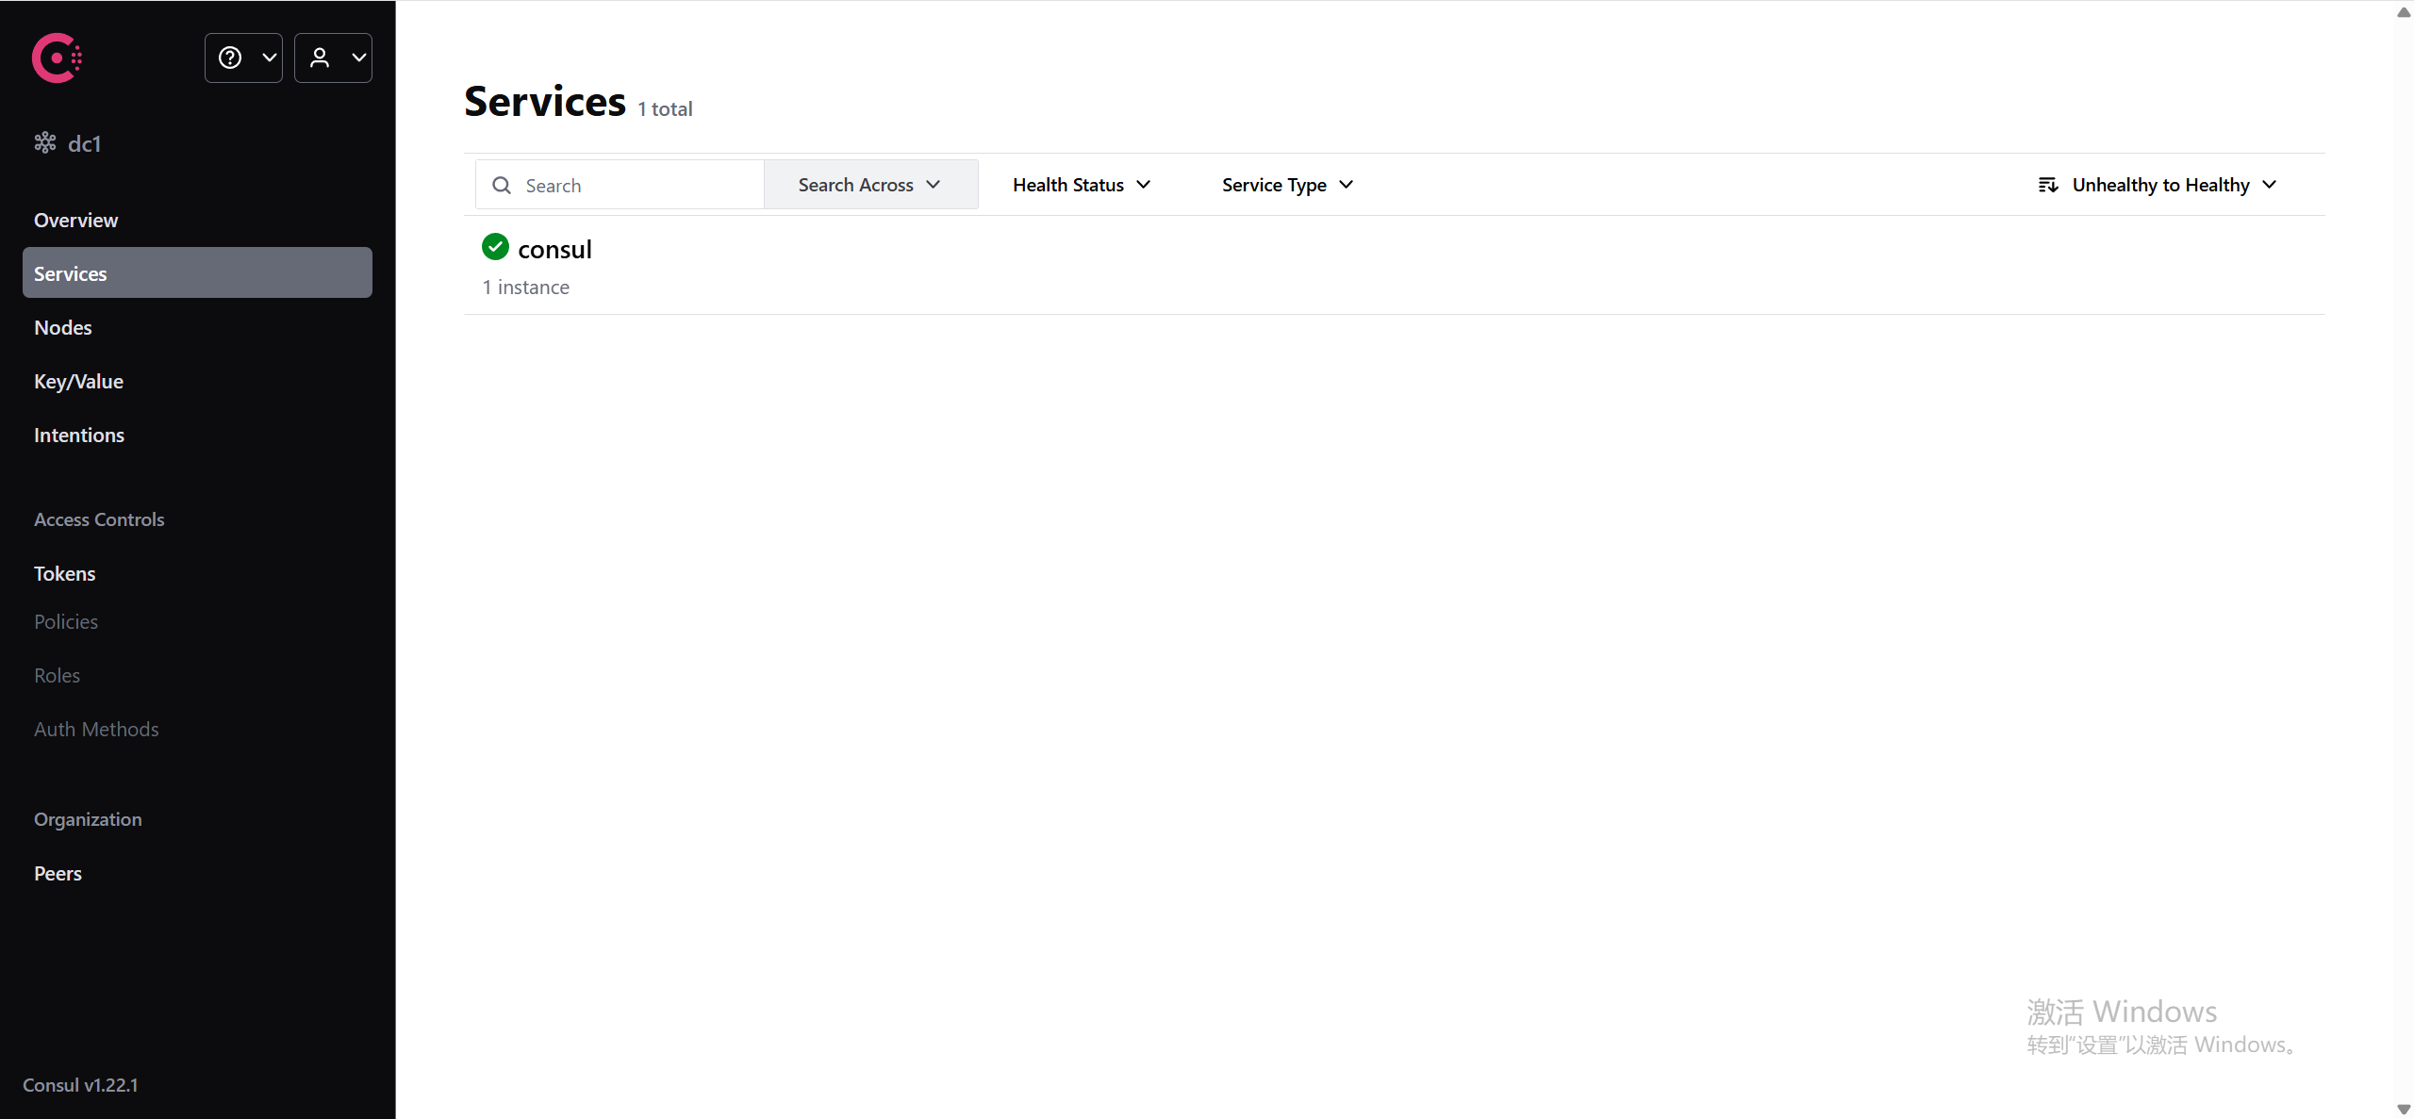Screen dimensions: 2414x1119
Task: Click the green health check icon beside consul
Action: [x=494, y=246]
